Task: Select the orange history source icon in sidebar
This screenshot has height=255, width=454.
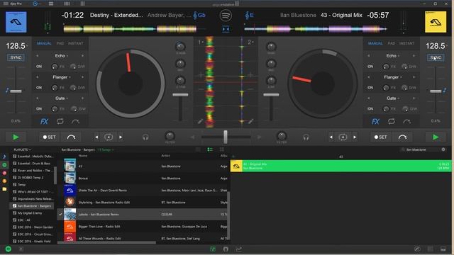Action: (x=4, y=181)
